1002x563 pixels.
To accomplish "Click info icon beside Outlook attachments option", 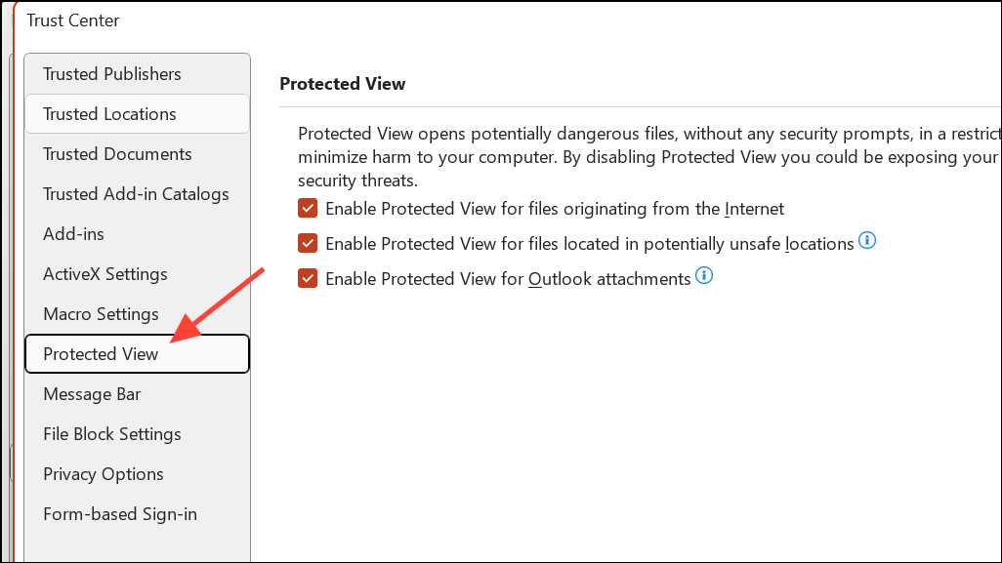I will (703, 276).
